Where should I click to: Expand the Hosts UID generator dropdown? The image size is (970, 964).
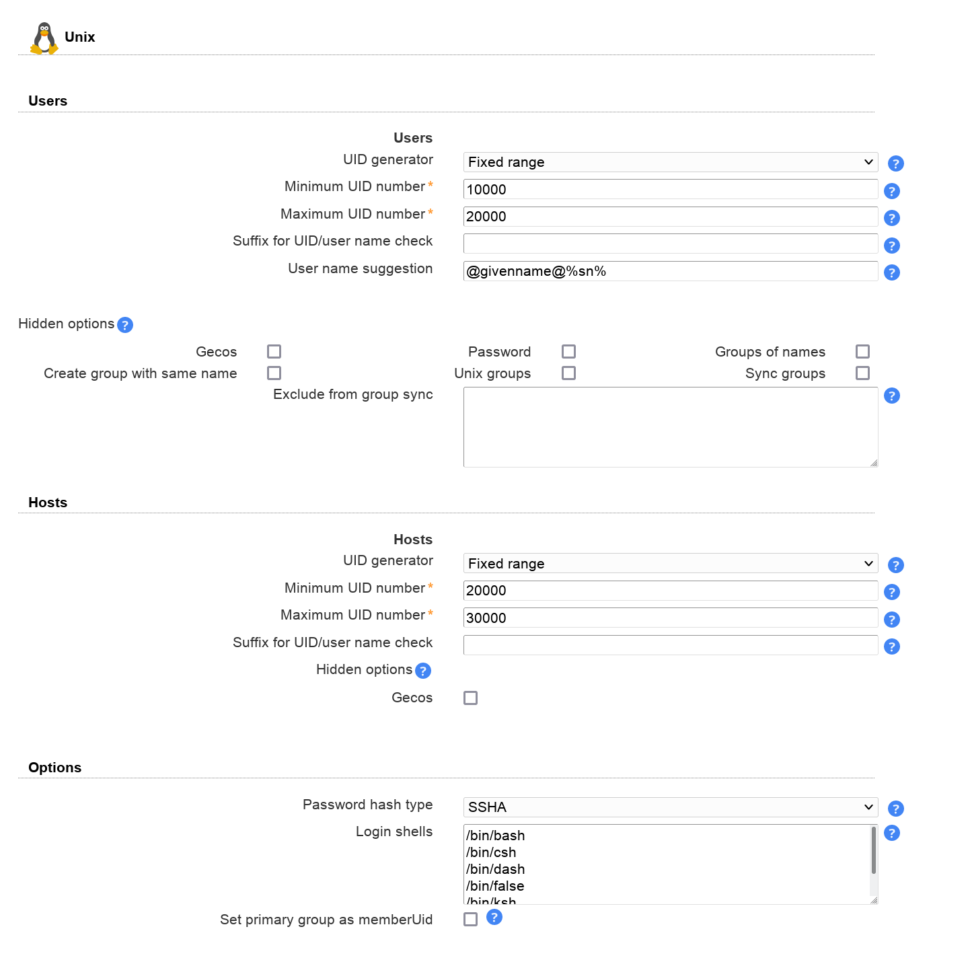pos(670,564)
